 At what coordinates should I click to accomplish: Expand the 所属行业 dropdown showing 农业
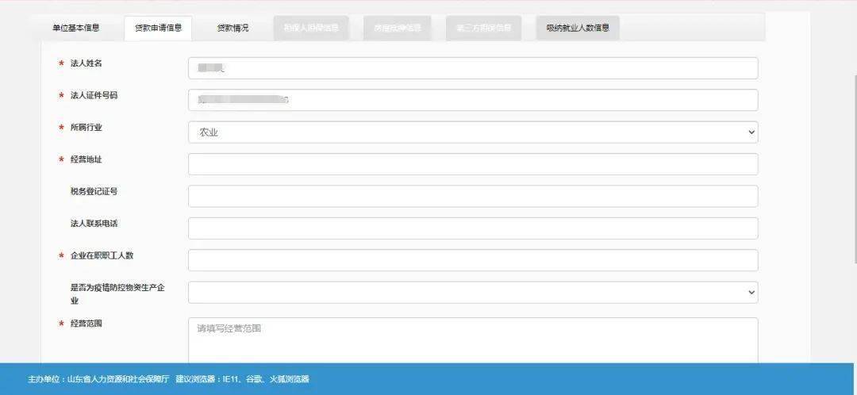point(473,132)
